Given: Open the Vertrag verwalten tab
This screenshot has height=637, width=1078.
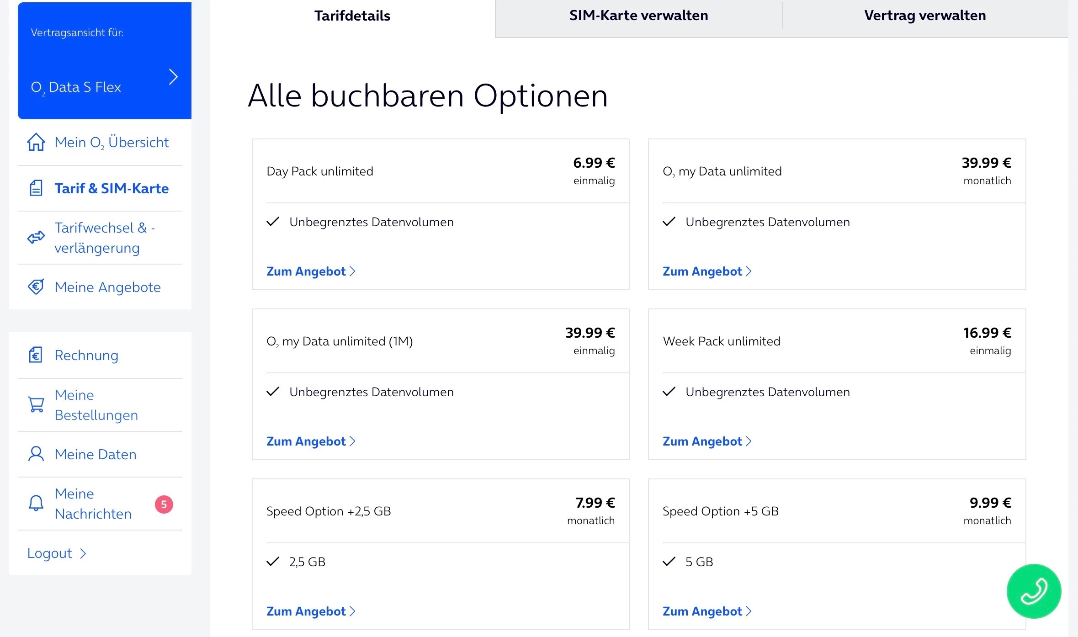Looking at the screenshot, I should (x=925, y=16).
